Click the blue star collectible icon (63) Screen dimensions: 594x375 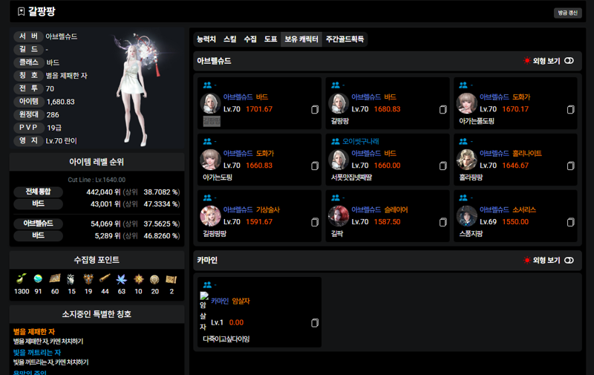[121, 279]
